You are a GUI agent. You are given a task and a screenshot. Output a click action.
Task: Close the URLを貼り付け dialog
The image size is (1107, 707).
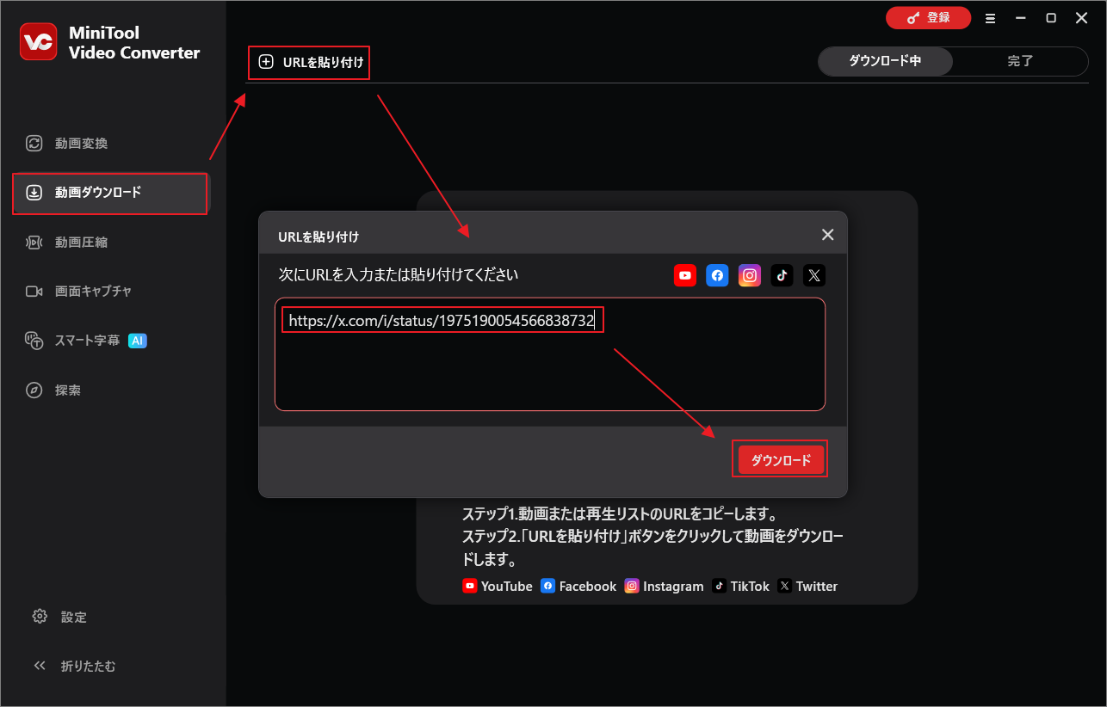(827, 235)
